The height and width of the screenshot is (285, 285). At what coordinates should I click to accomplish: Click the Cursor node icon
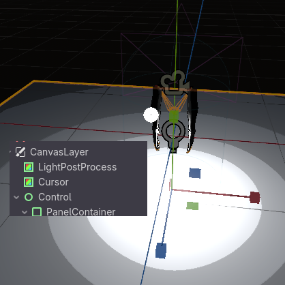click(x=29, y=182)
